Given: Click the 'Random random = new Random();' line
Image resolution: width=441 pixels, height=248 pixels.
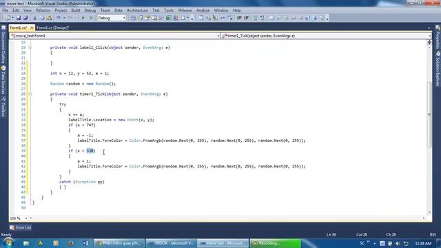Looking at the screenshot, I should pyautogui.click(x=83, y=84).
